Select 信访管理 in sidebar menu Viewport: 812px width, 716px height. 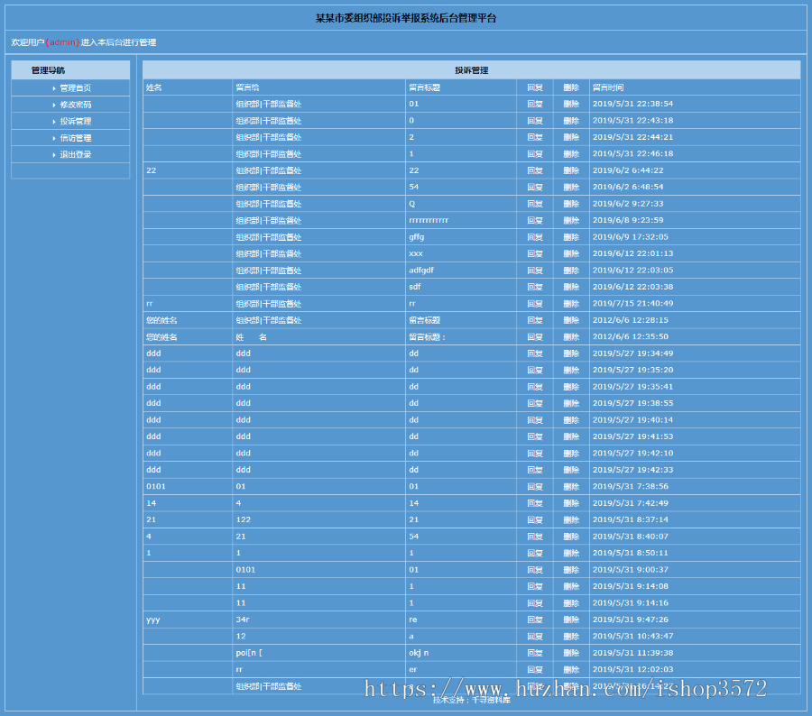[x=76, y=138]
